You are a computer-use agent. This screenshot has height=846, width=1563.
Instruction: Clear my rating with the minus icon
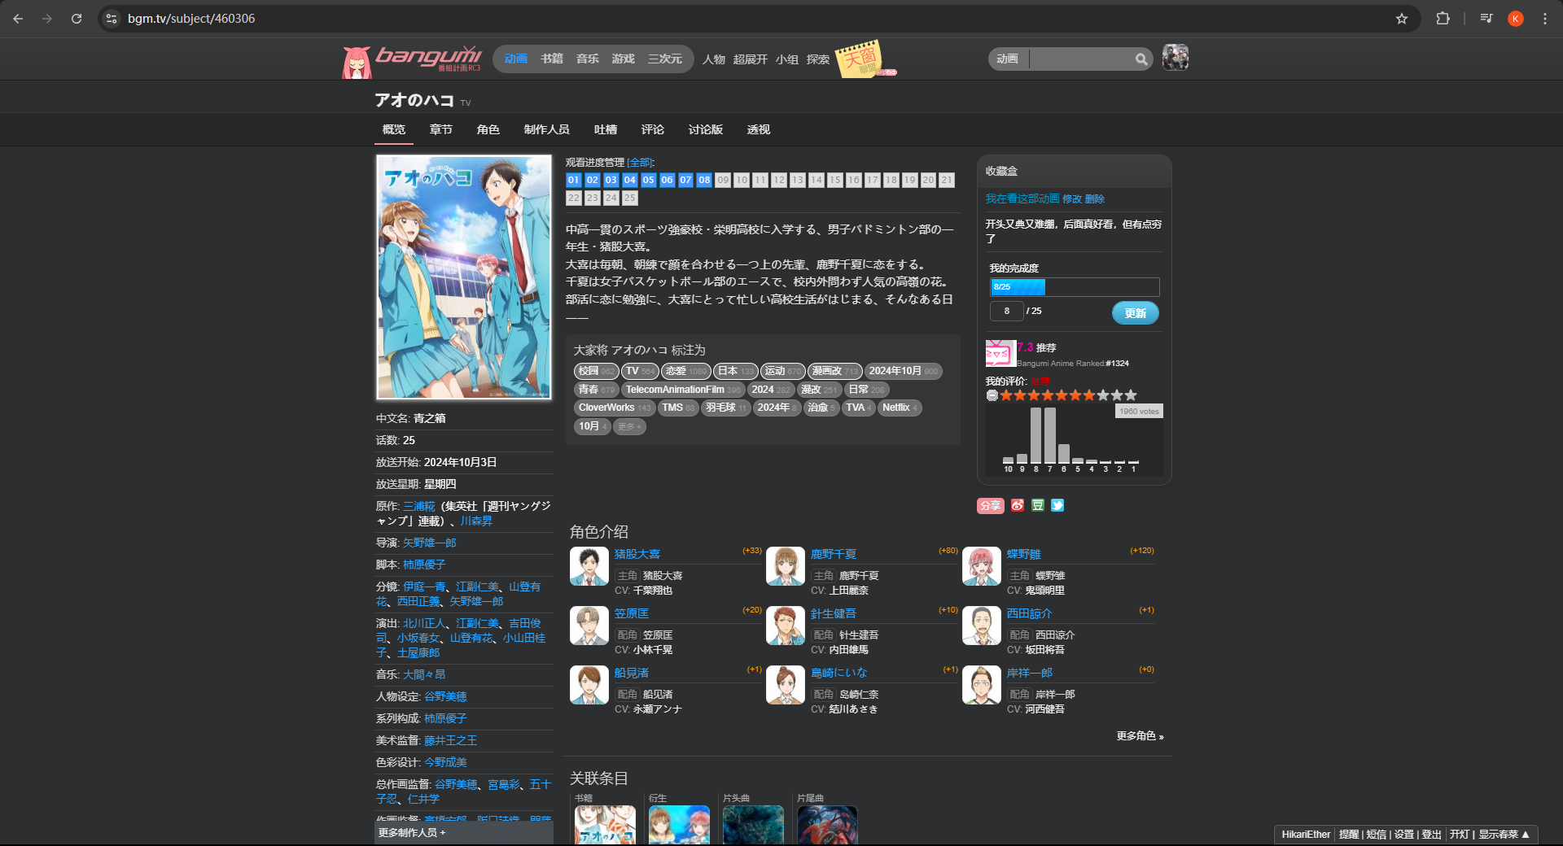click(992, 395)
